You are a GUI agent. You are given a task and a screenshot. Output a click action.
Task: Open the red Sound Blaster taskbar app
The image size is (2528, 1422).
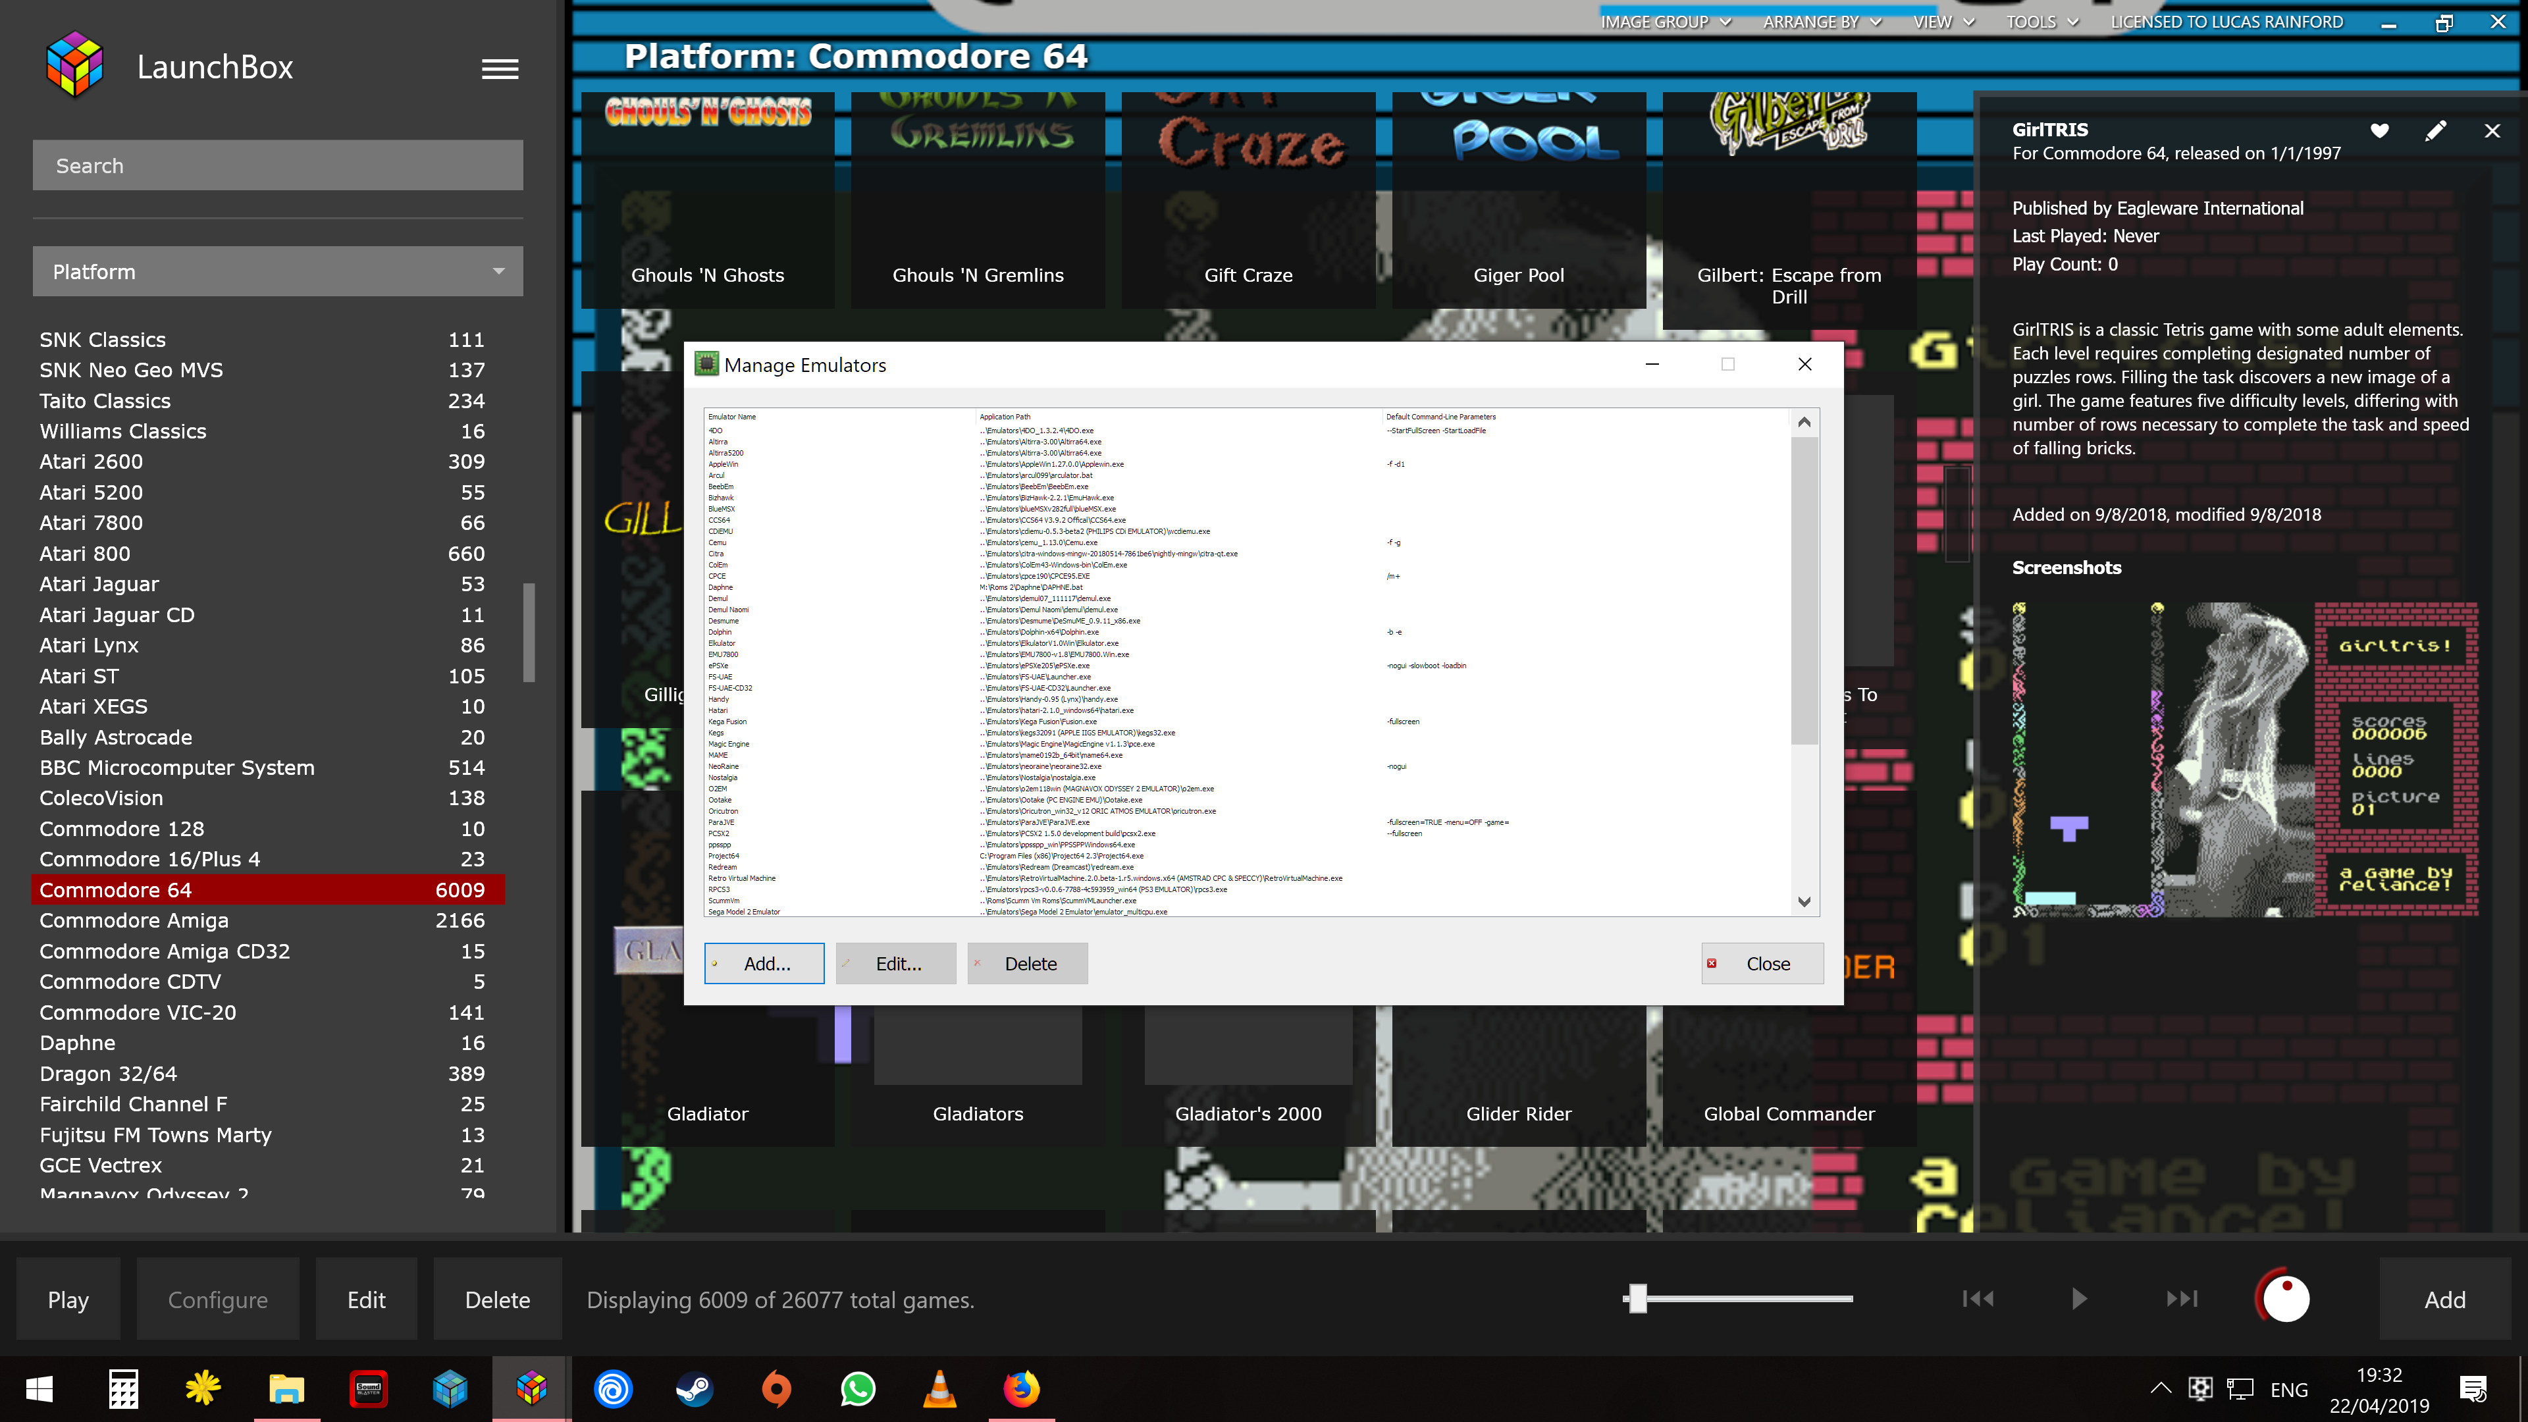[368, 1390]
